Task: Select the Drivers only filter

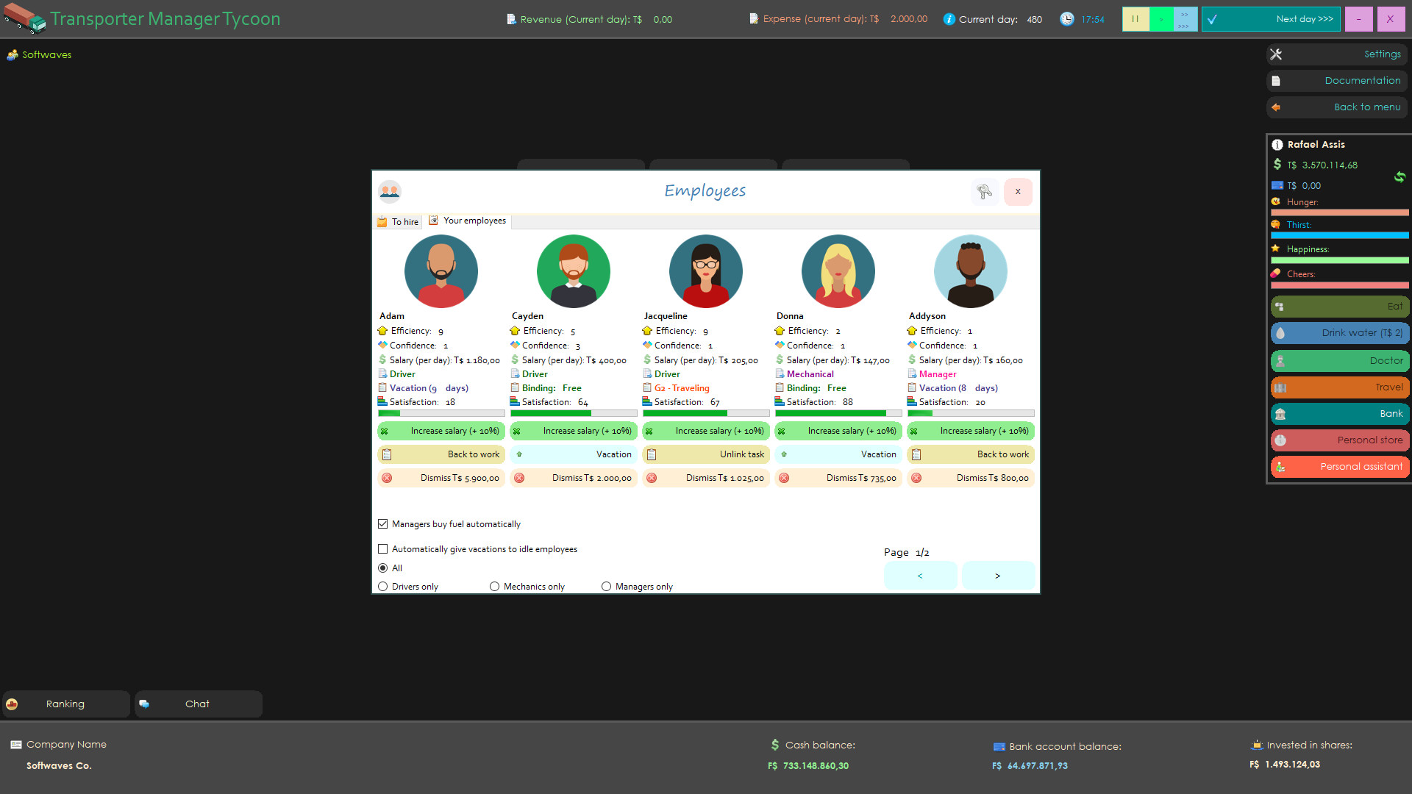Action: 382,586
